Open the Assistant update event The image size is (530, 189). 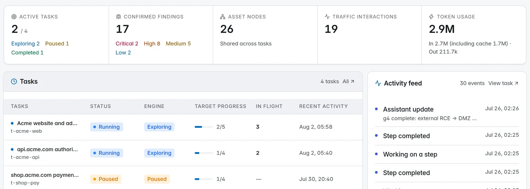447,114
